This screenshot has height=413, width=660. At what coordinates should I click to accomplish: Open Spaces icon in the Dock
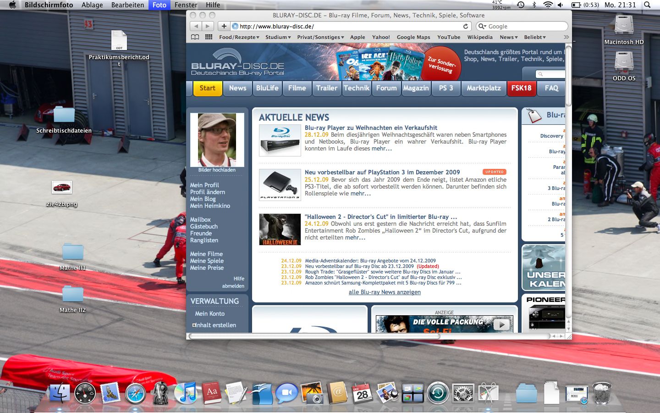[x=412, y=394]
